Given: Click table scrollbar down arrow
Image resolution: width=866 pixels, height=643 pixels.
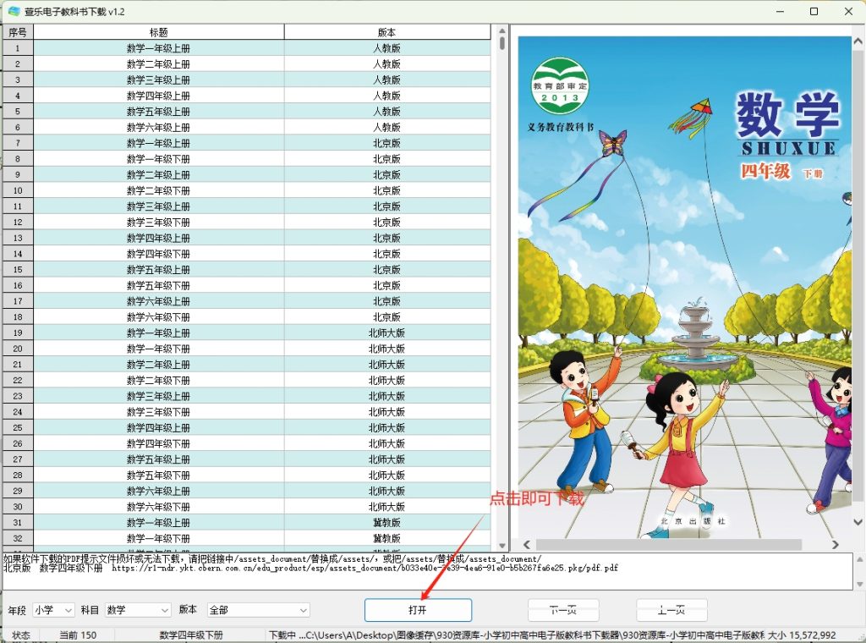Looking at the screenshot, I should coord(502,546).
